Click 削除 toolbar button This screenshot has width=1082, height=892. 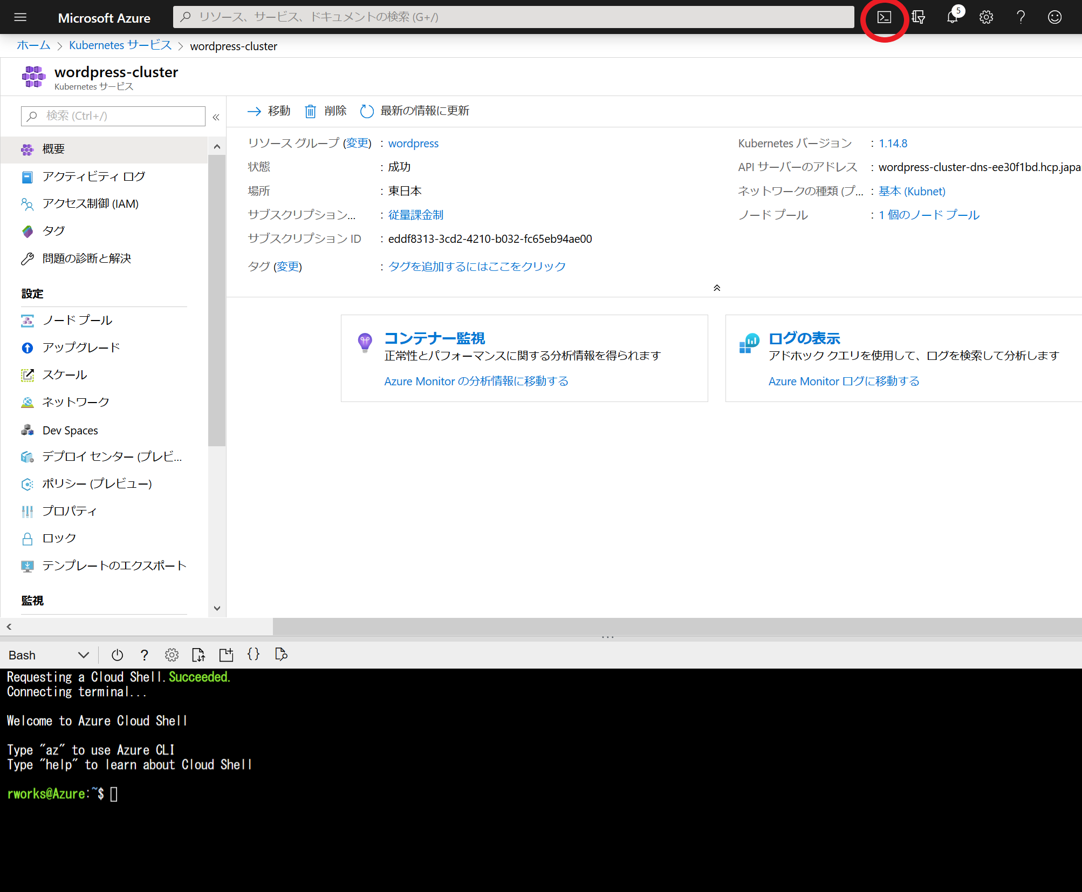(325, 111)
